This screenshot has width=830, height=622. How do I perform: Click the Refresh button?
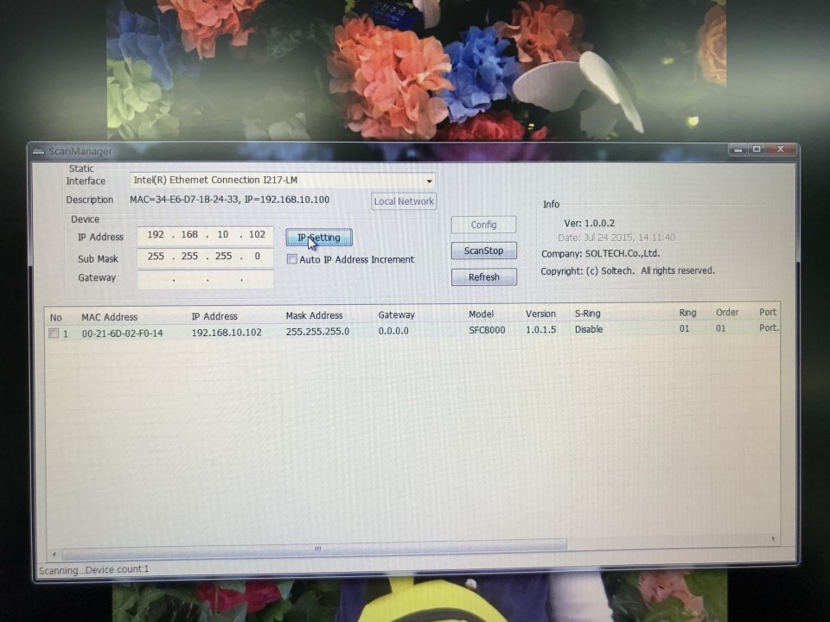483,276
